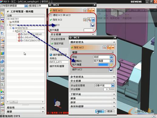Open the Constraint Navigator sidebar tab
Viewport: 157px width, 118px height.
(2, 20)
